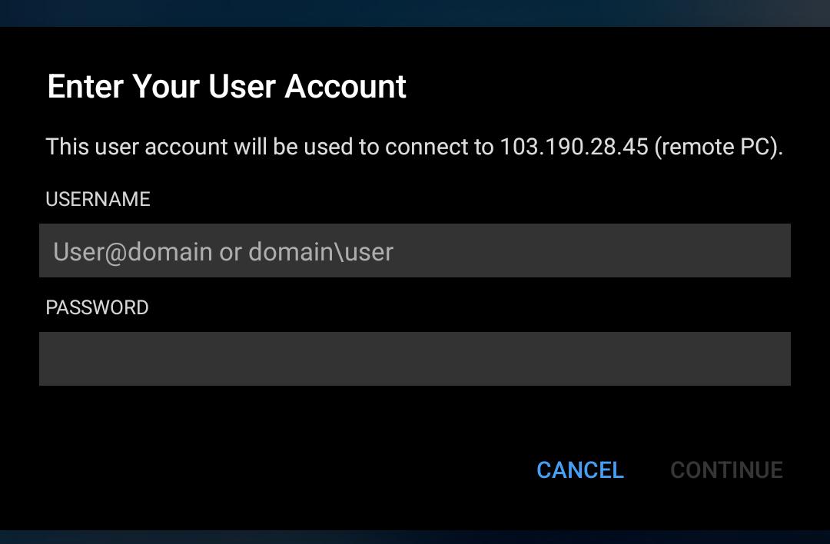Click into the Password field
The height and width of the screenshot is (544, 830).
[x=414, y=359]
